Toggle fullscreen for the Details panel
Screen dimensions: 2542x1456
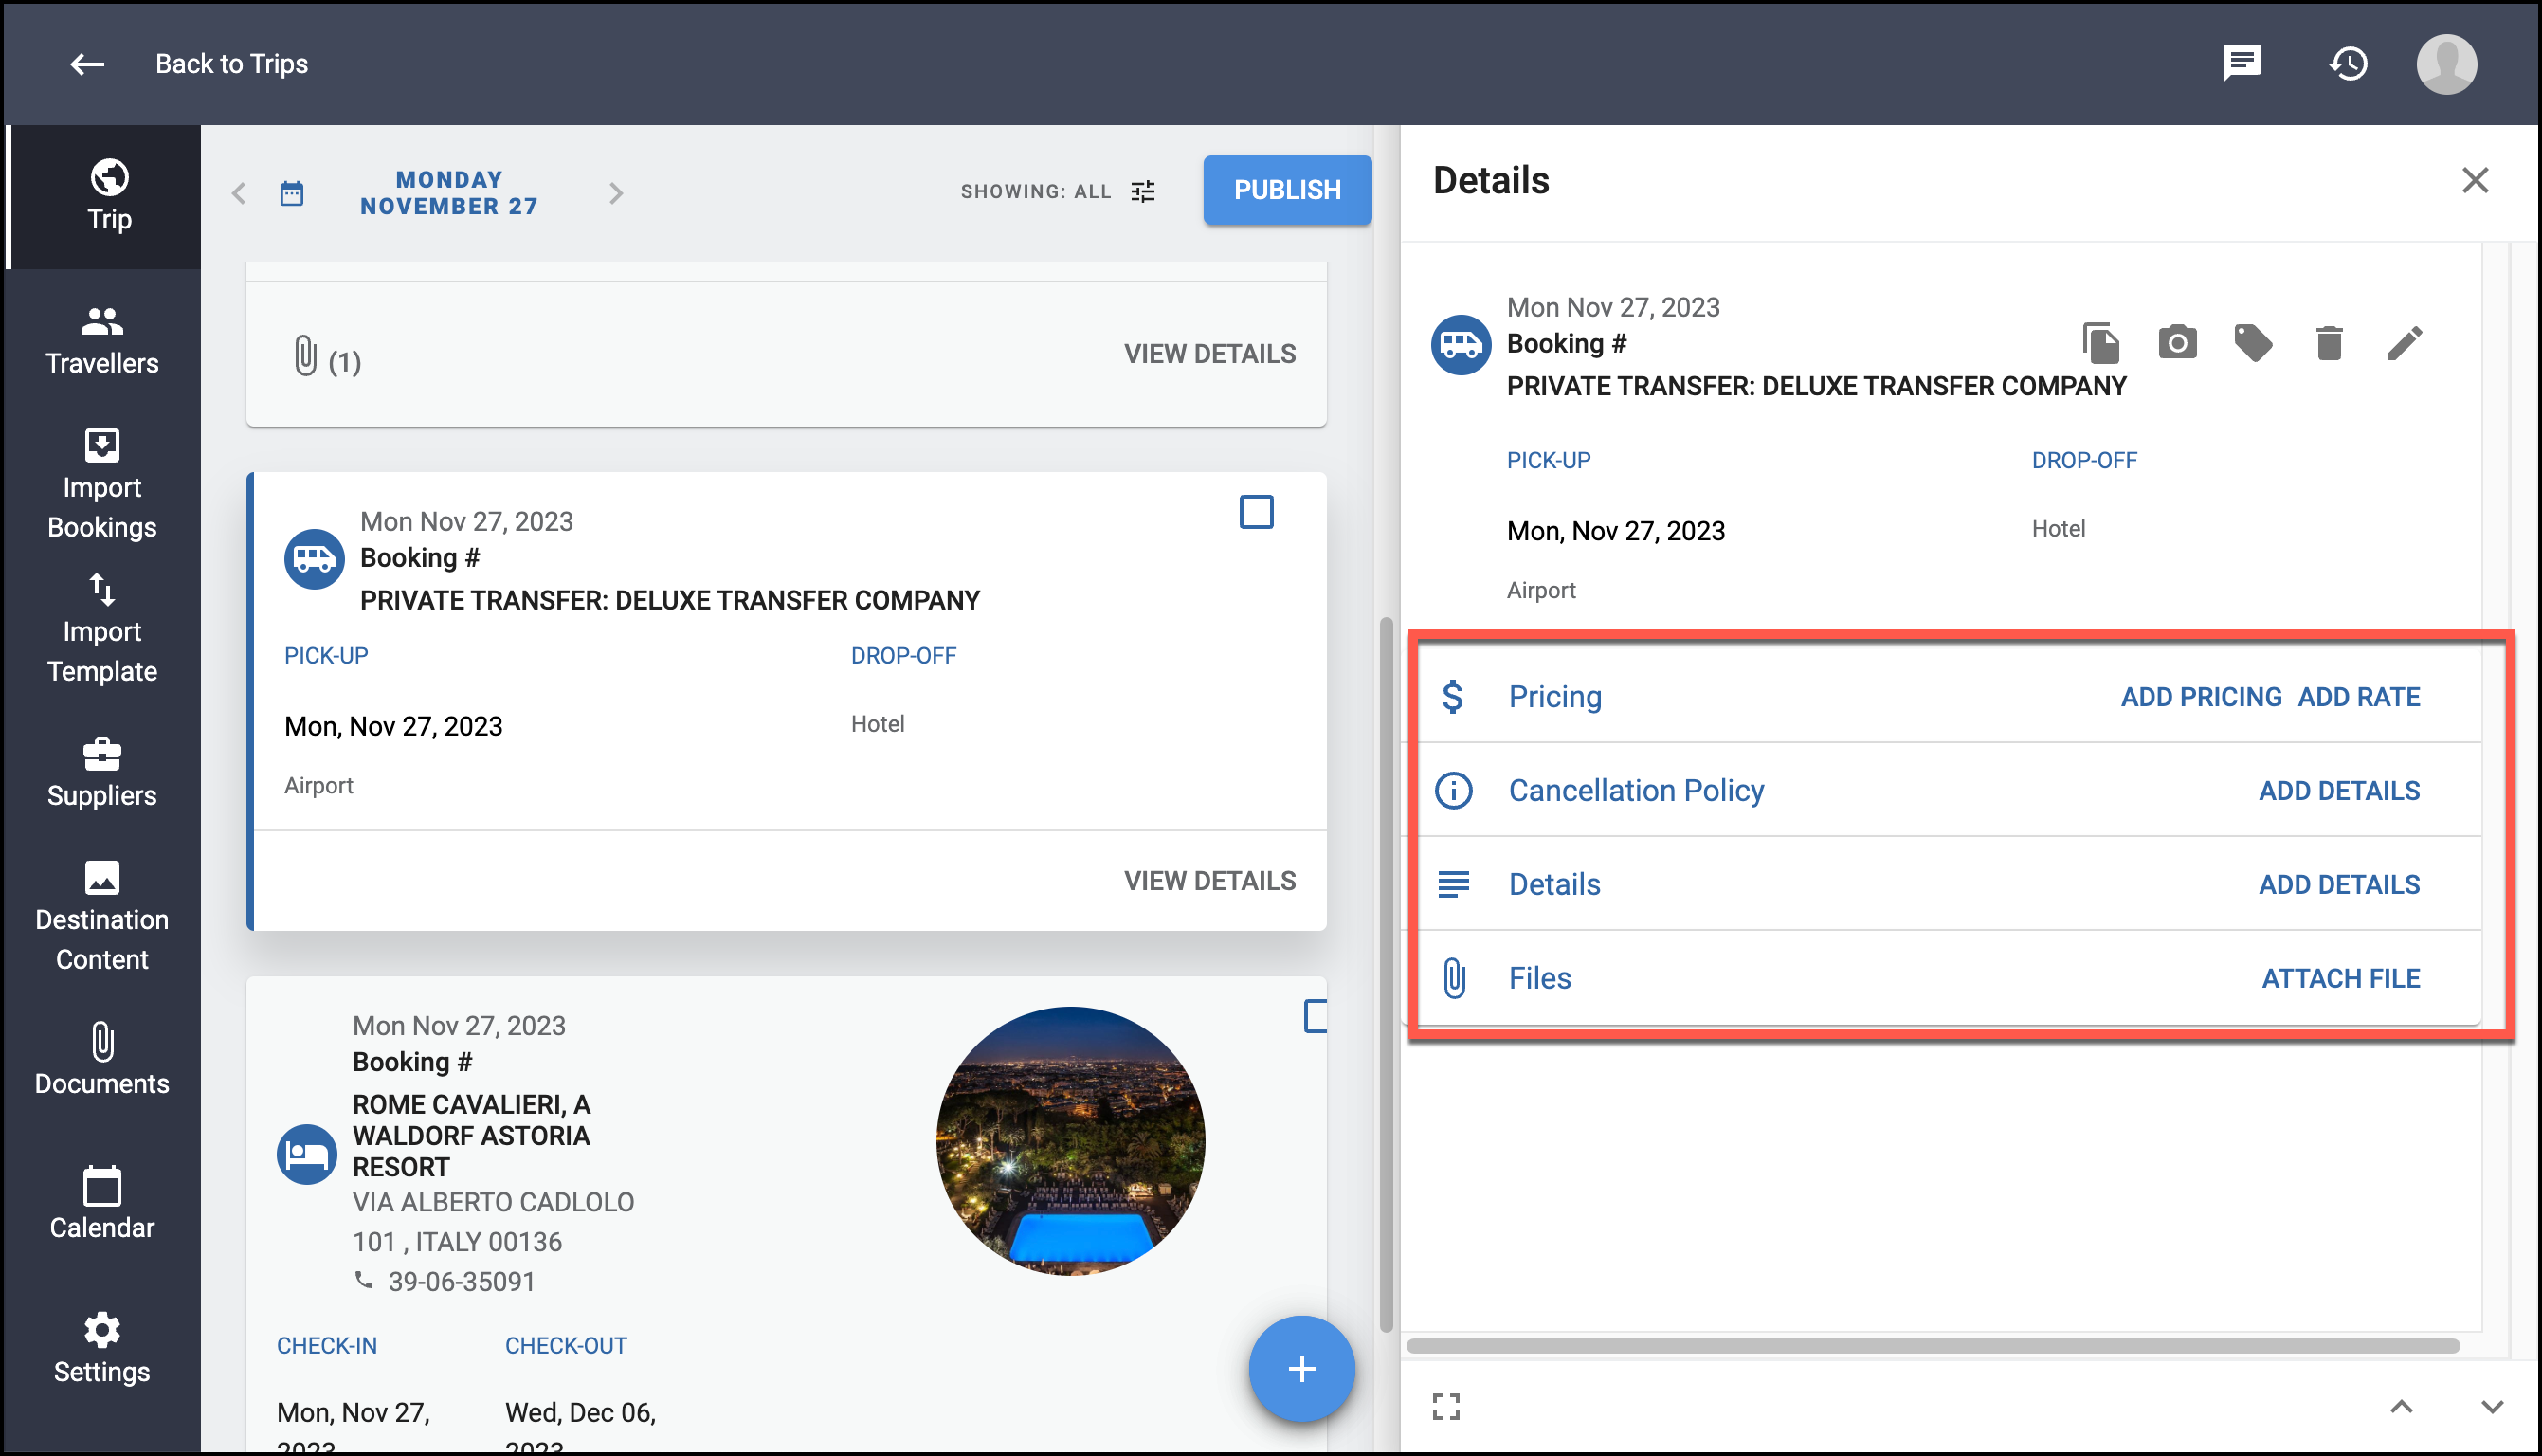coord(1445,1406)
